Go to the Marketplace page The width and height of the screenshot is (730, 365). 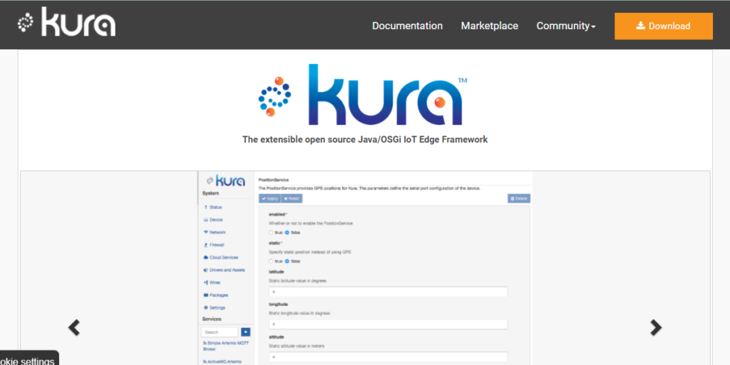489,26
